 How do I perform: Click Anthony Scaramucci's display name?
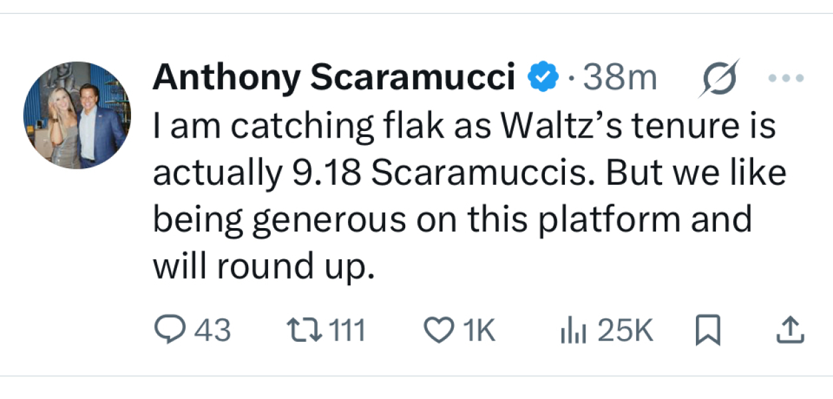[x=333, y=76]
